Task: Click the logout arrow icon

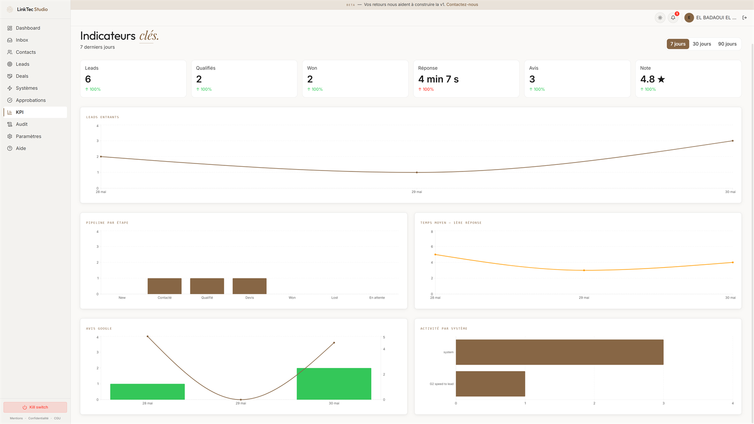Action: tap(745, 18)
